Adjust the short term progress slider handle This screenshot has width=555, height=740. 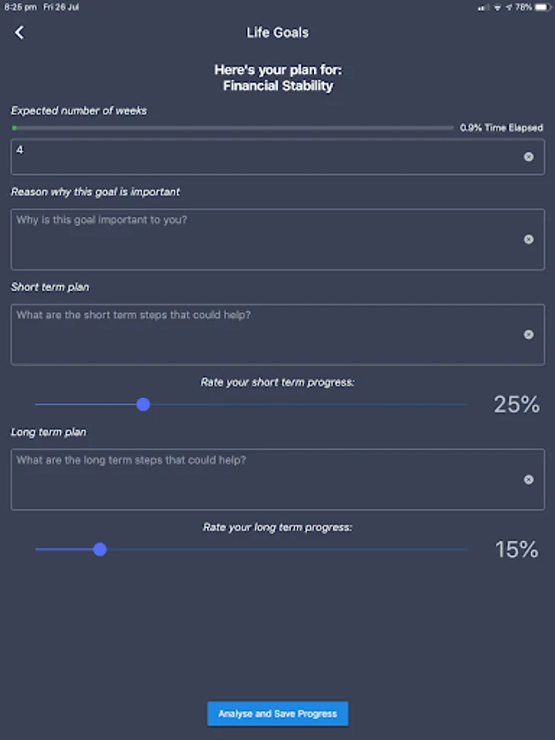(x=143, y=405)
